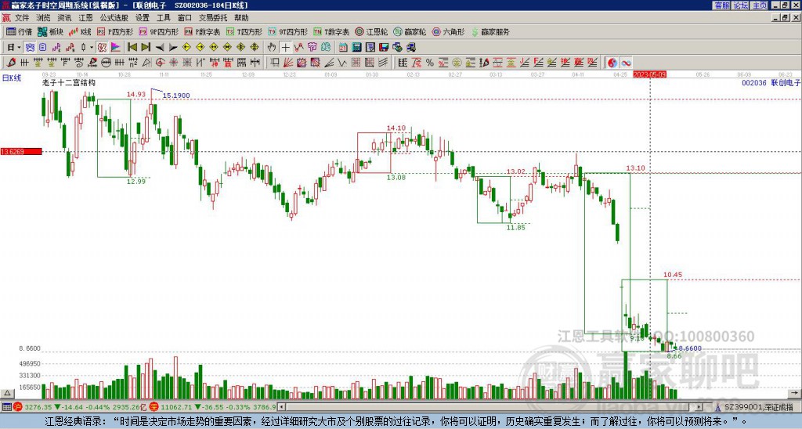This screenshot has width=802, height=429.
Task: Open the P数字表 tool
Action: tap(202, 31)
